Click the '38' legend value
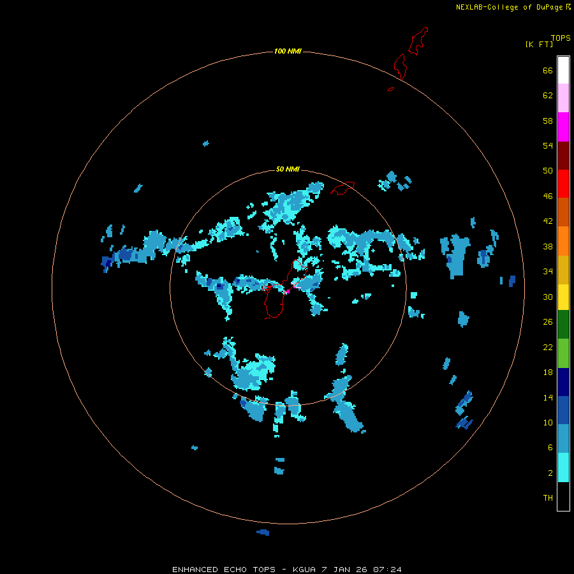The width and height of the screenshot is (574, 574). click(548, 246)
